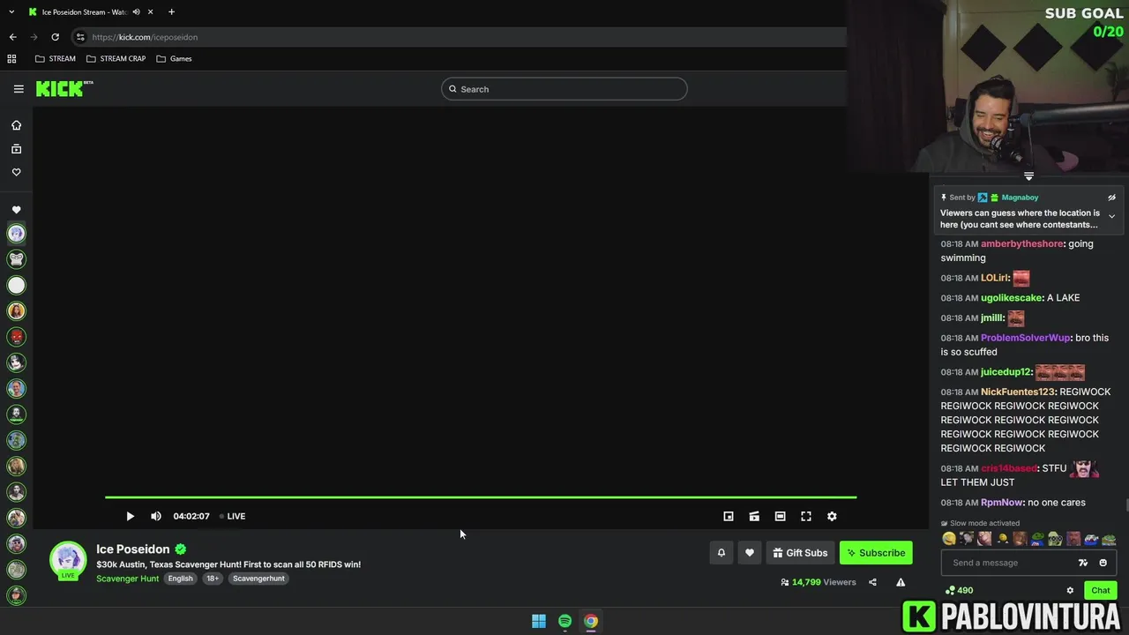Click the browser address bar
Image resolution: width=1129 pixels, height=635 pixels.
[459, 37]
